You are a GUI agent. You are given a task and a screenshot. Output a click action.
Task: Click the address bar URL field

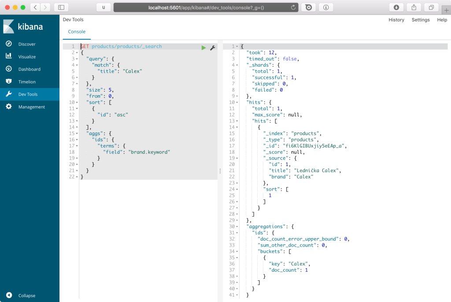tap(206, 7)
